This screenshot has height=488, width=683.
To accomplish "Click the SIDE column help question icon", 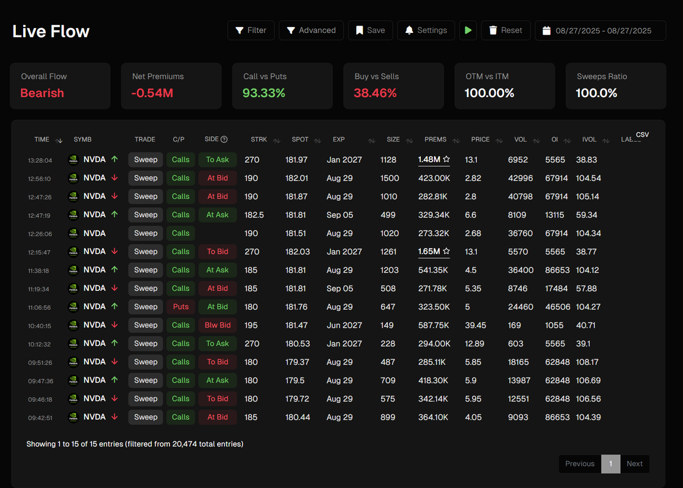I will click(x=224, y=140).
